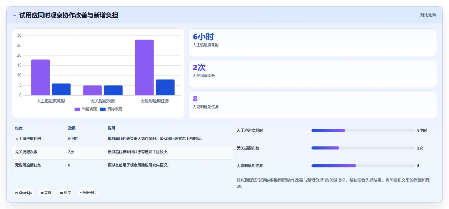Click the 6小时 data card
The height and width of the screenshot is (209, 449).
click(x=312, y=42)
